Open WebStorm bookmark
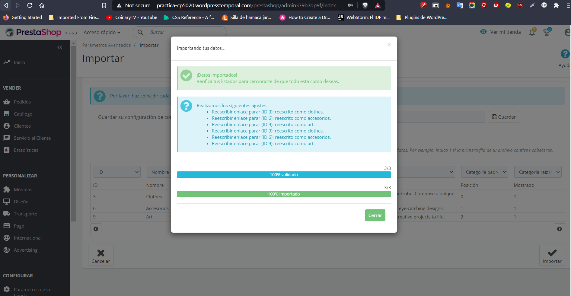 pyautogui.click(x=364, y=18)
